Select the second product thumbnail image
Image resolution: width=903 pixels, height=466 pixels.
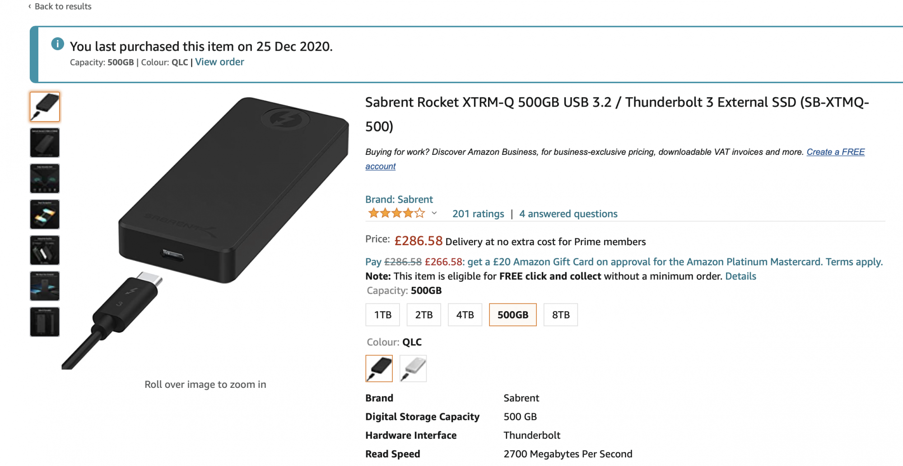tap(45, 143)
